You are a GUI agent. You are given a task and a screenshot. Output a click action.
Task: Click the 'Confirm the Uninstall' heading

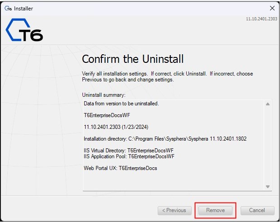coord(133,59)
